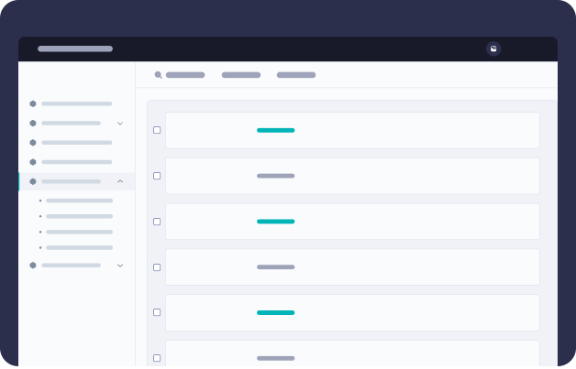This screenshot has width=576, height=369.
Task: Click the teal status bar in the first row
Action: click(x=275, y=130)
